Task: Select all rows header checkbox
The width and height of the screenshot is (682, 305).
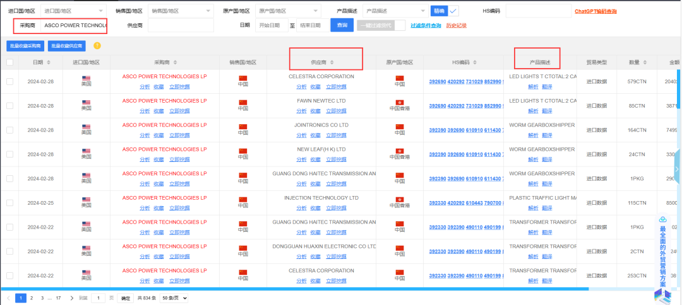Action: 9,62
